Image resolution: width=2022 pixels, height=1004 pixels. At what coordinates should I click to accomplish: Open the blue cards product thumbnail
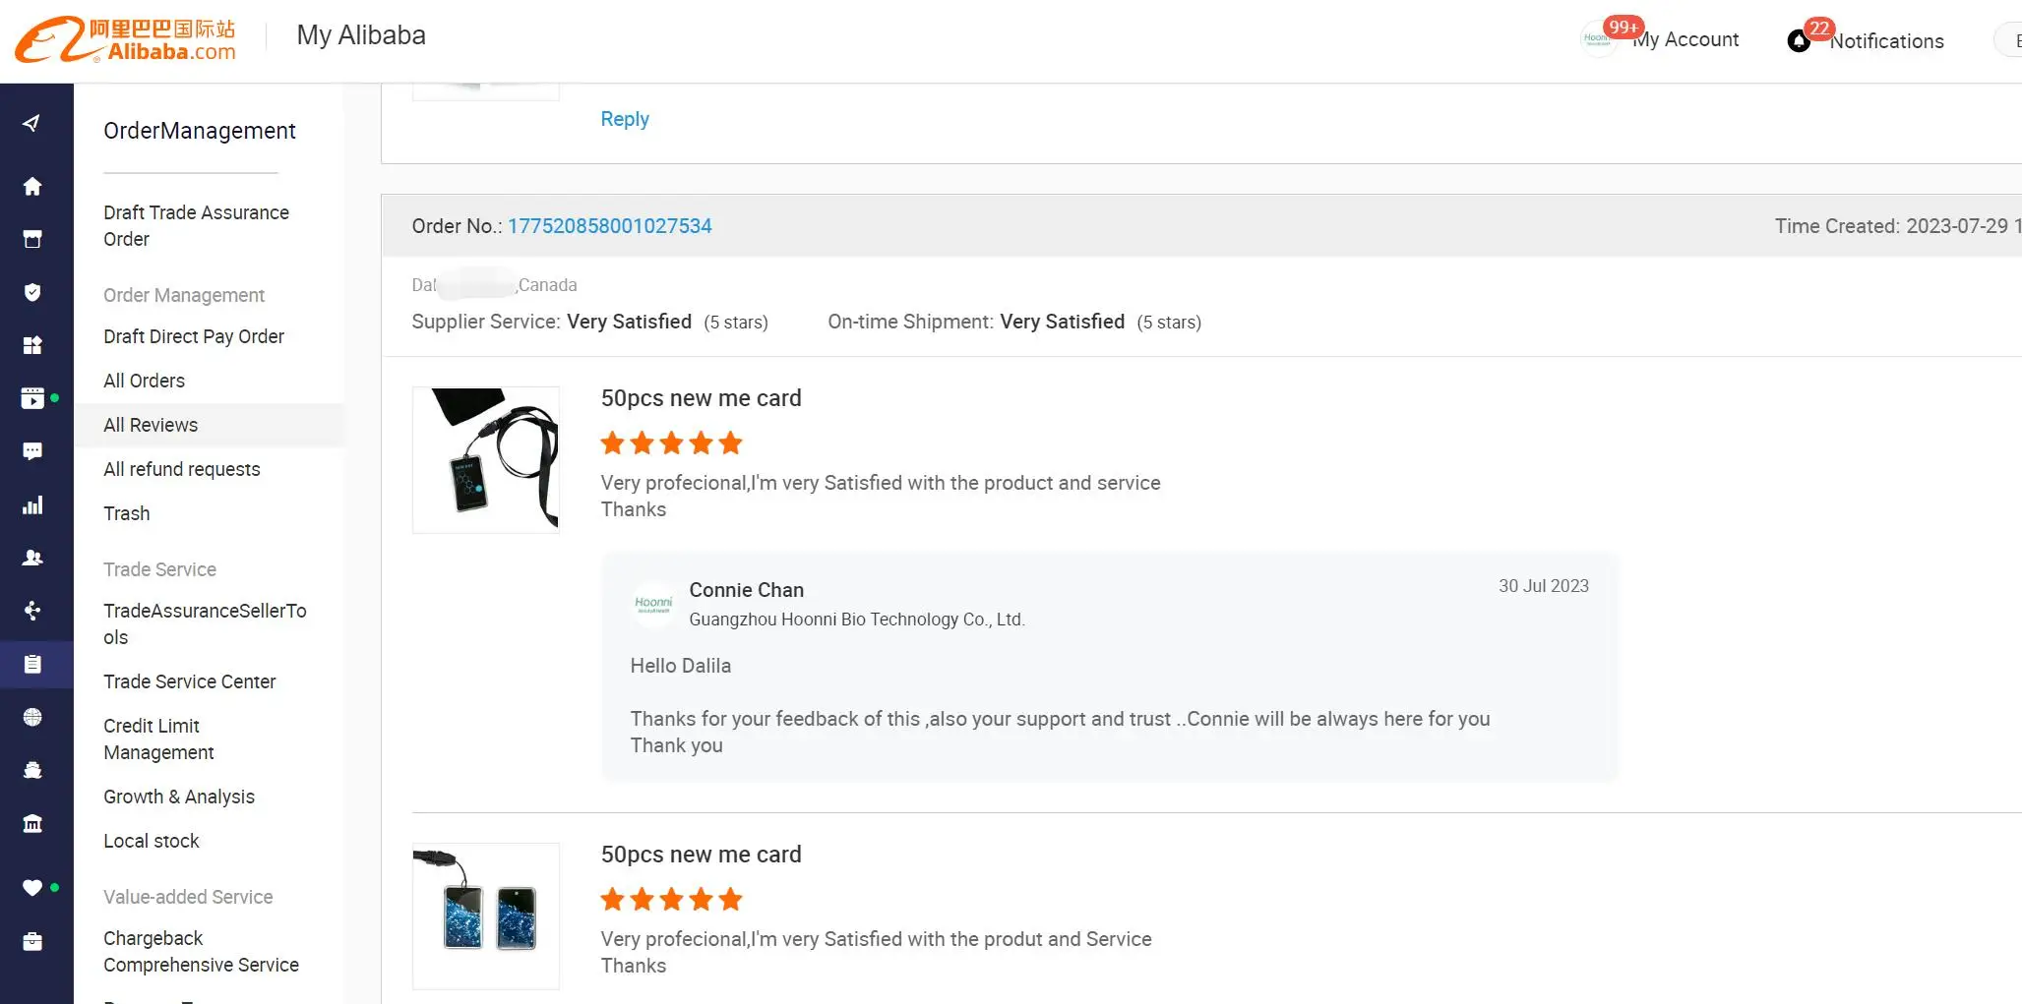coord(486,916)
